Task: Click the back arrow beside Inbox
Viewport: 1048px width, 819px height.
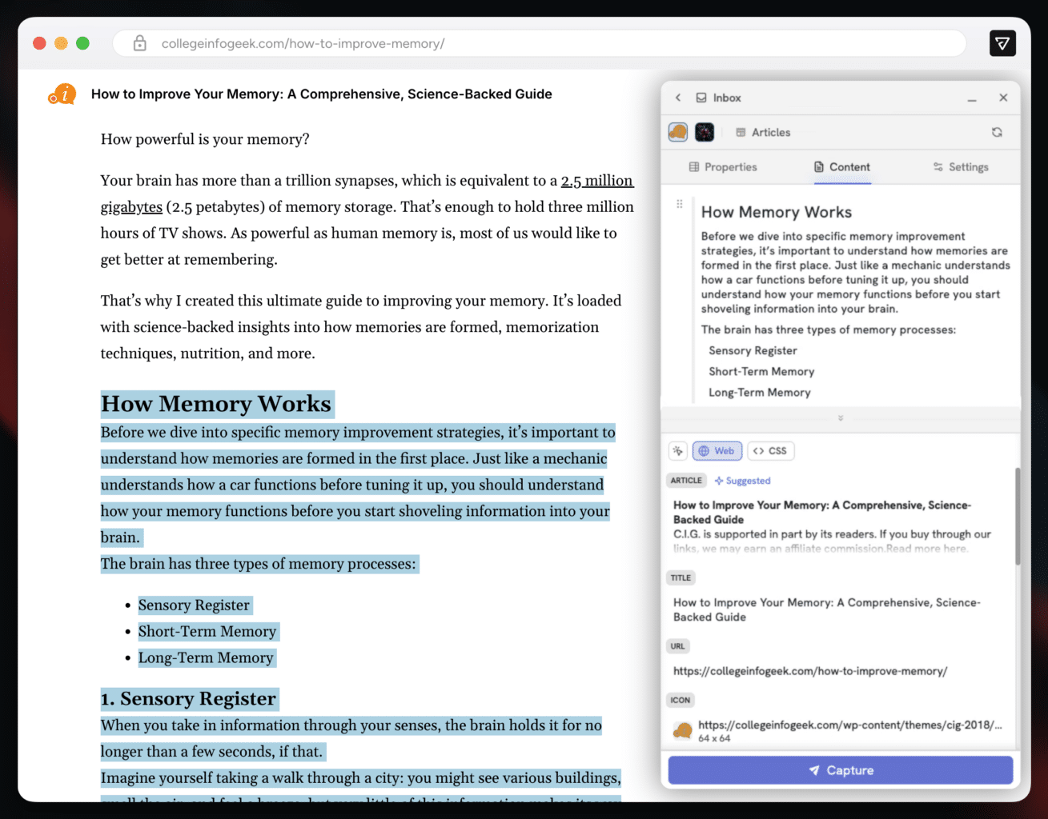Action: click(678, 98)
